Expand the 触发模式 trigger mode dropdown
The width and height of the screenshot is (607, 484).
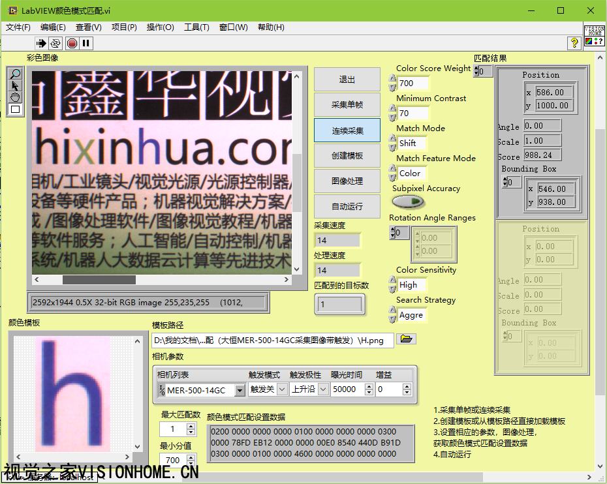coord(282,389)
